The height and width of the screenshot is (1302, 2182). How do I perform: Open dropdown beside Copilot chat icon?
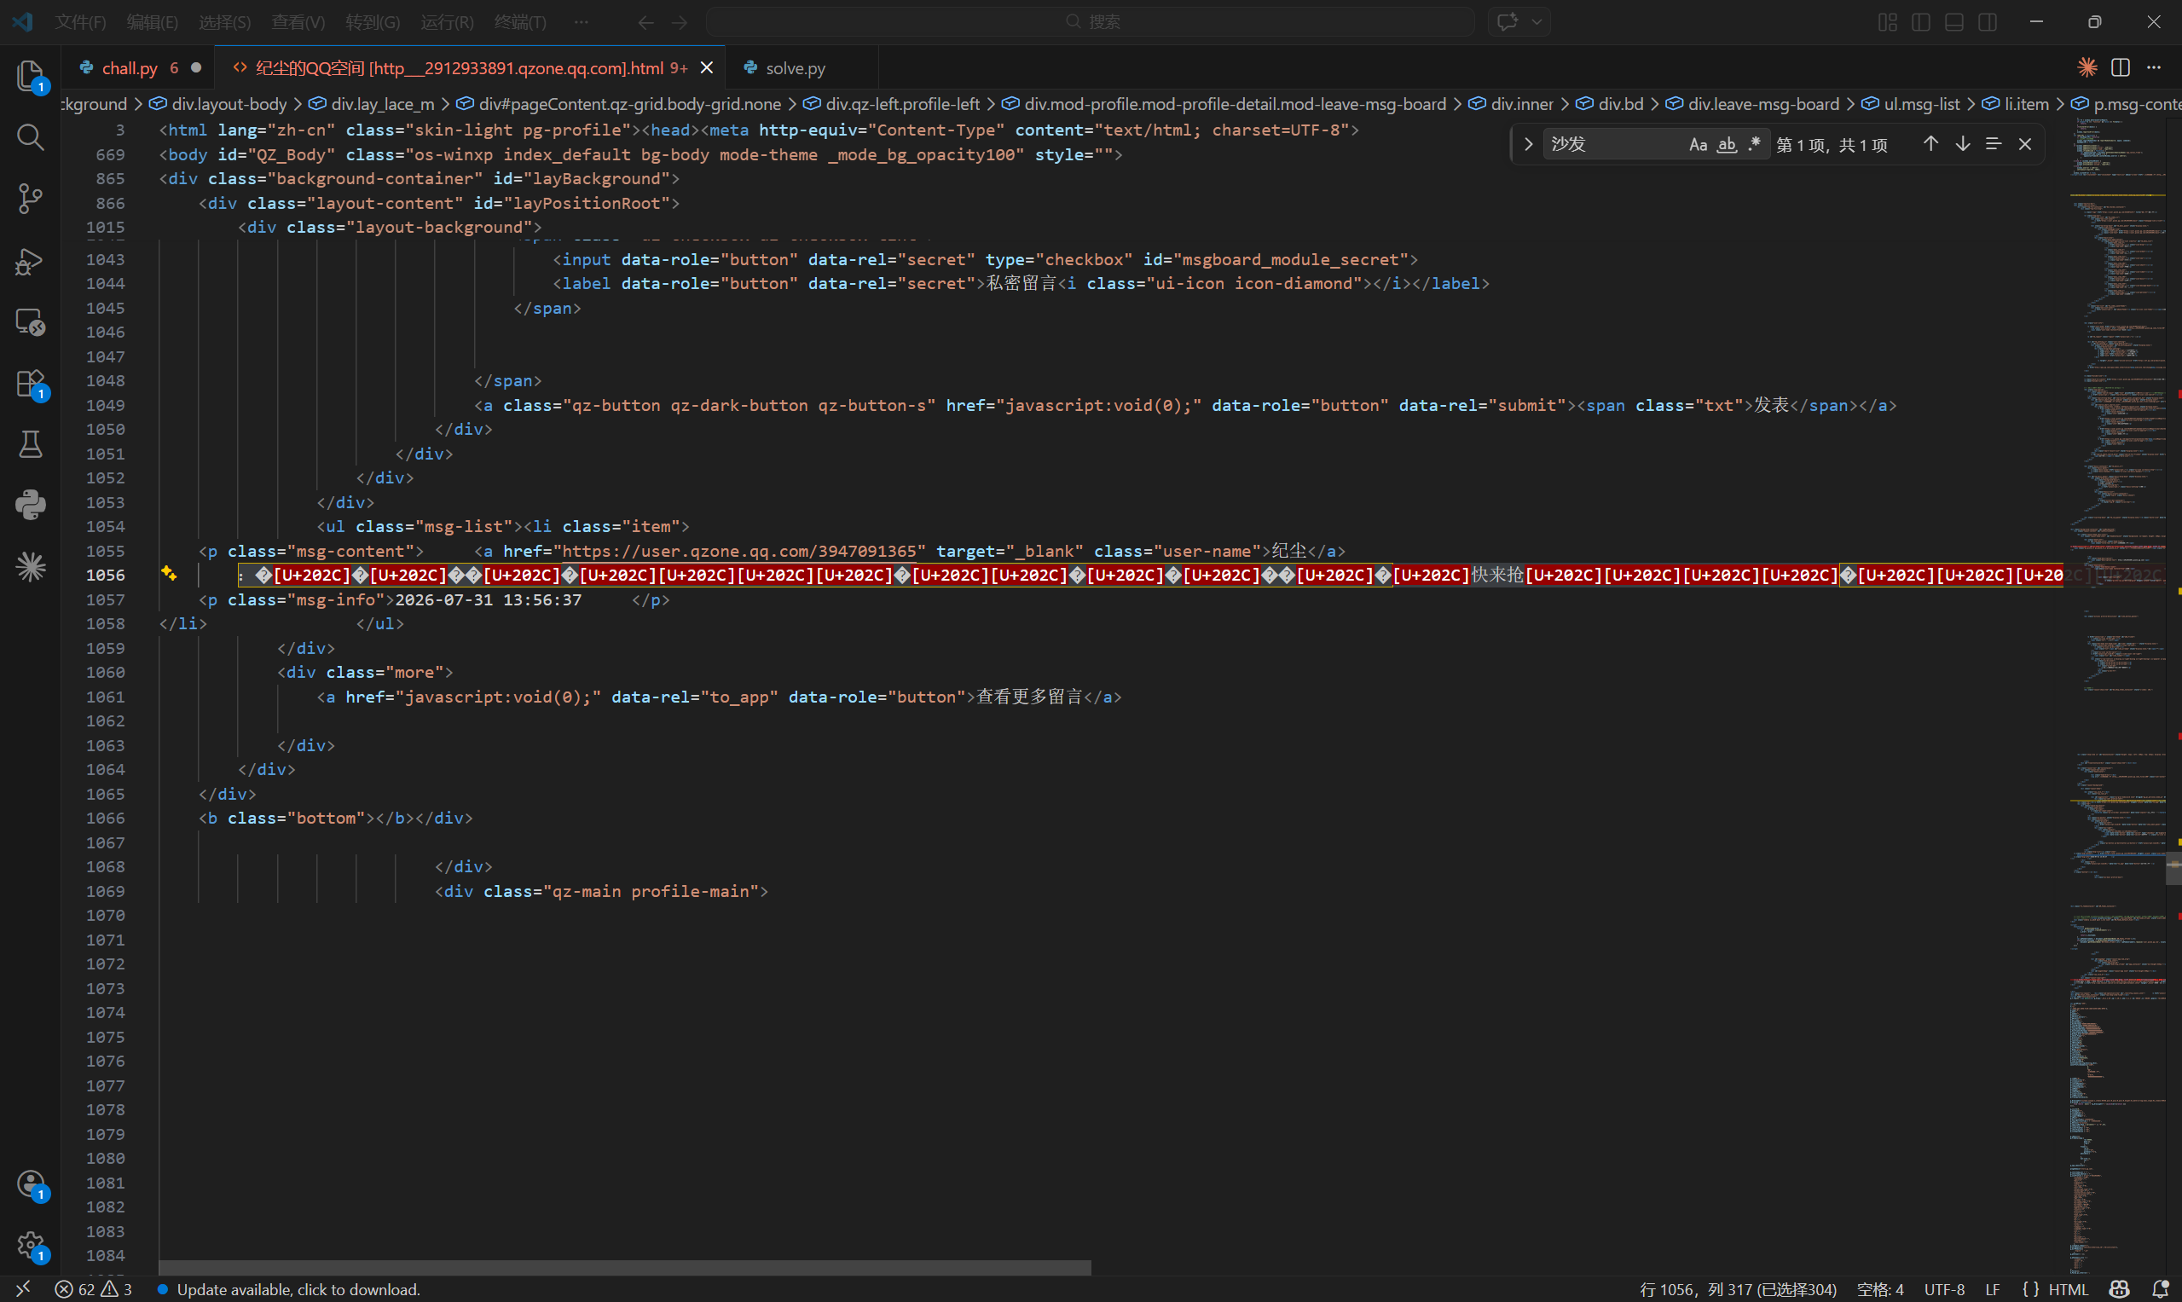click(1537, 22)
